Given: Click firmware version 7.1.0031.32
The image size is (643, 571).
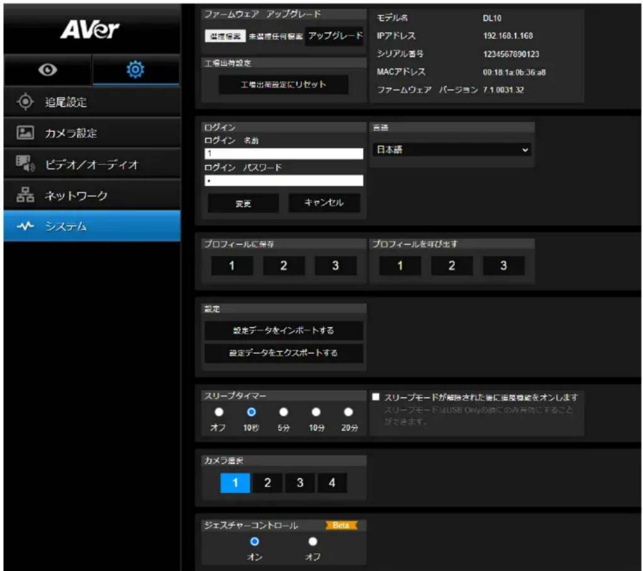Looking at the screenshot, I should click(x=503, y=90).
